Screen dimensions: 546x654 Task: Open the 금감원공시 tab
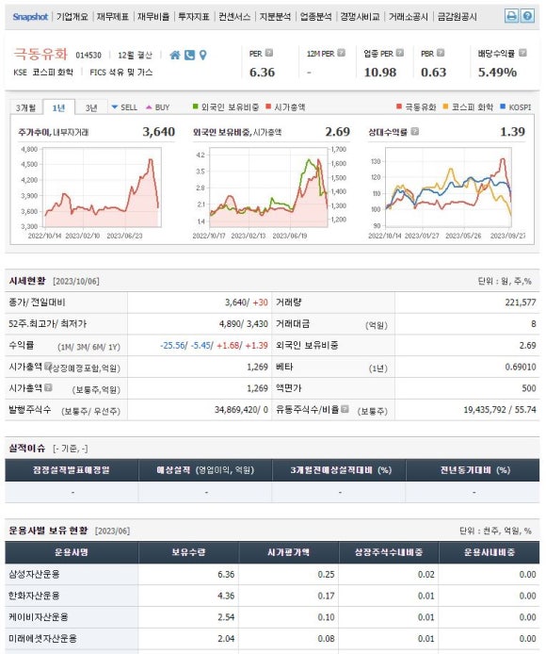pos(458,17)
